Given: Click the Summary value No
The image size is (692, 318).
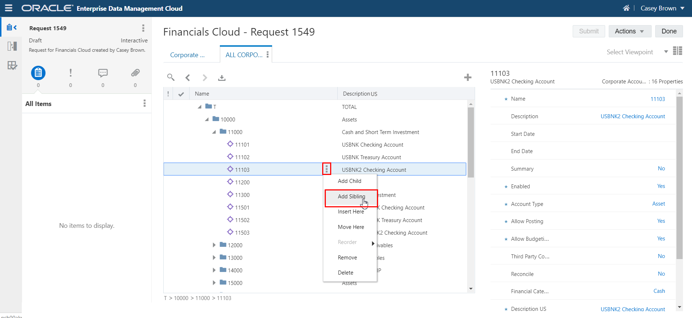Looking at the screenshot, I should (x=661, y=169).
